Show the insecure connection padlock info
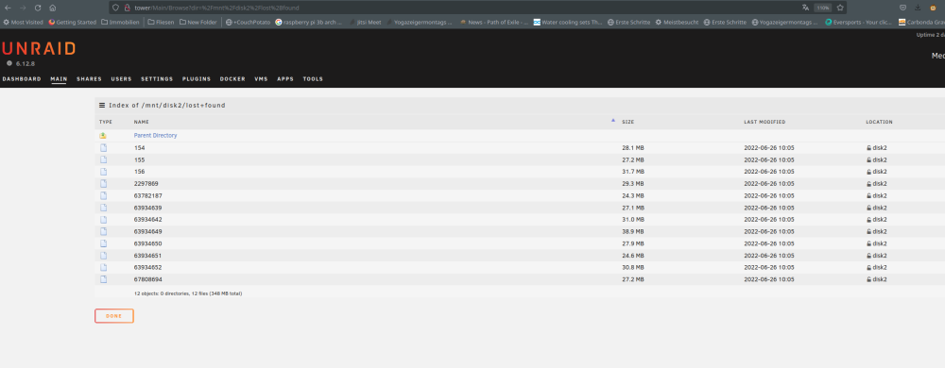The image size is (945, 368). [x=128, y=8]
